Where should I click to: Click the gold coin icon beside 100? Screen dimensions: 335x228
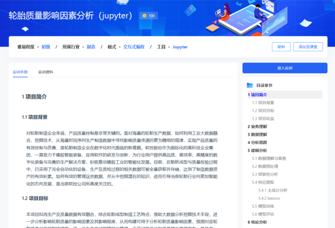145,16
